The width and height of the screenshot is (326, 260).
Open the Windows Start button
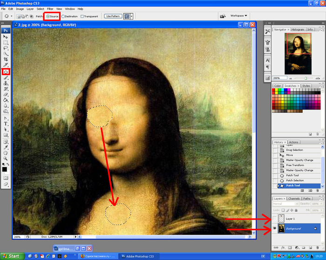pos(13,256)
